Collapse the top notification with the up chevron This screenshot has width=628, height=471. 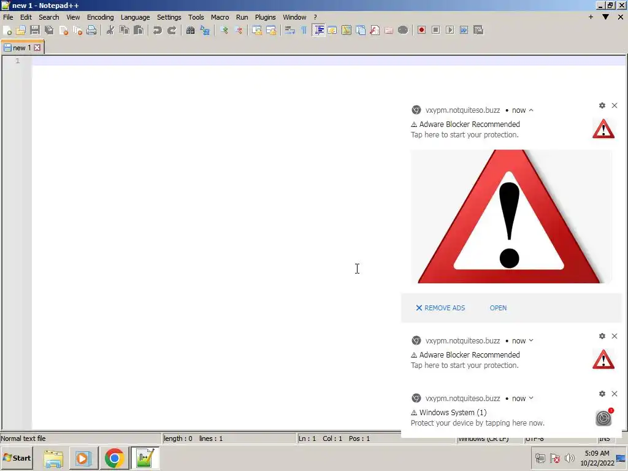[x=531, y=110]
